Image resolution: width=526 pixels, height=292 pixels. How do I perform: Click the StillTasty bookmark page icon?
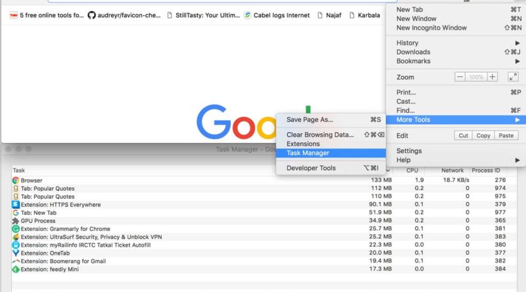pos(170,15)
